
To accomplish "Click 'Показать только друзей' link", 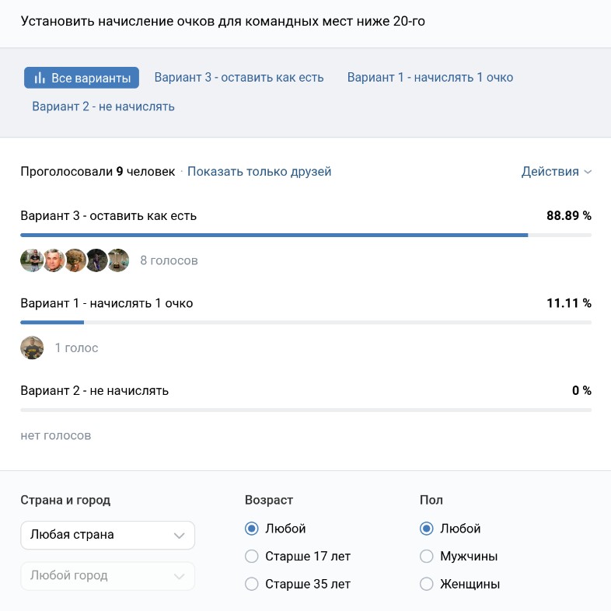I will tap(259, 172).
